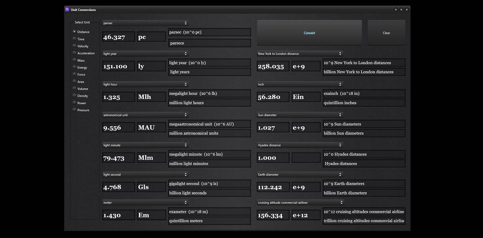Click the meter value field 1.430
The image size is (483, 238).
pyautogui.click(x=118, y=215)
